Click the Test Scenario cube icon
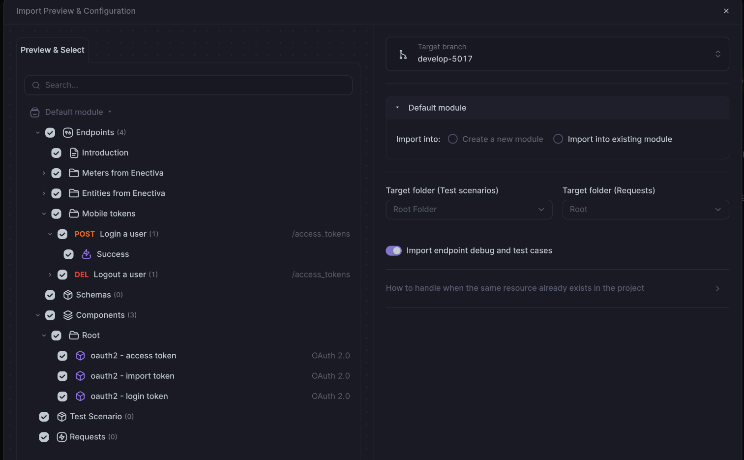Image resolution: width=744 pixels, height=460 pixels. tap(61, 417)
